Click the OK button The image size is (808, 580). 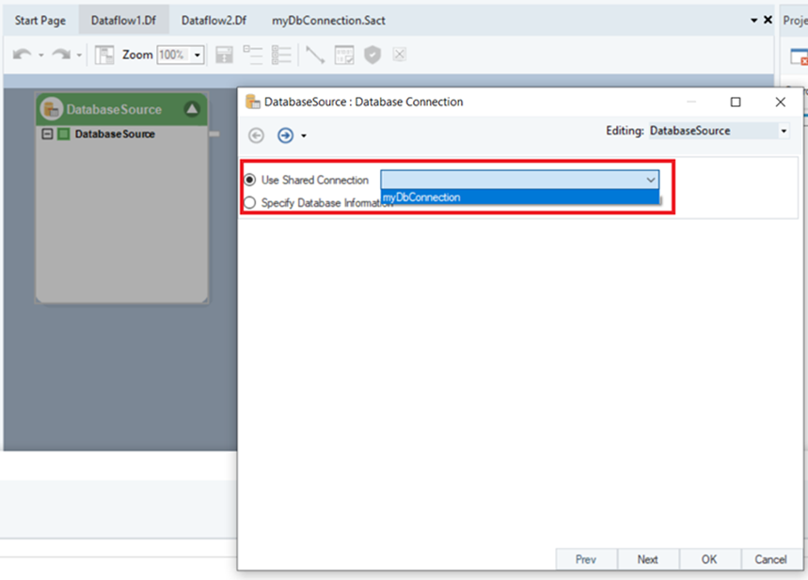coord(708,559)
